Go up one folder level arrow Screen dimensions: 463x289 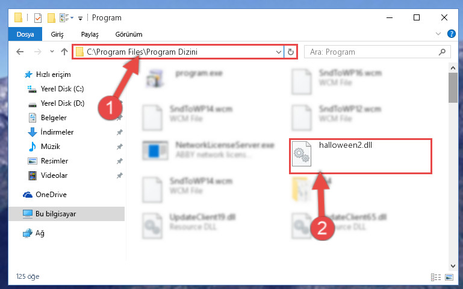[64, 52]
